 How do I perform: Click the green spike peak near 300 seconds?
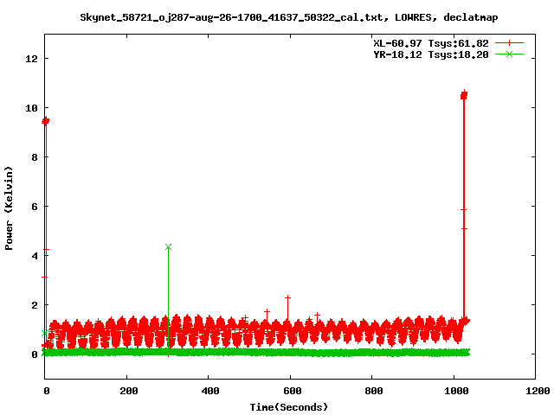(x=168, y=246)
